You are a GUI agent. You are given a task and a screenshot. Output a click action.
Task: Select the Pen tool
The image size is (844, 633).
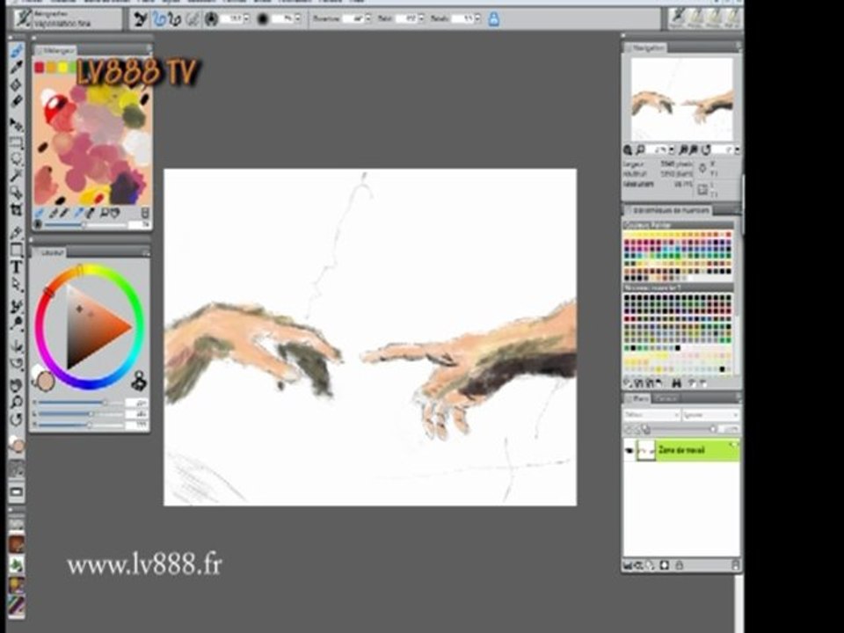tap(17, 232)
